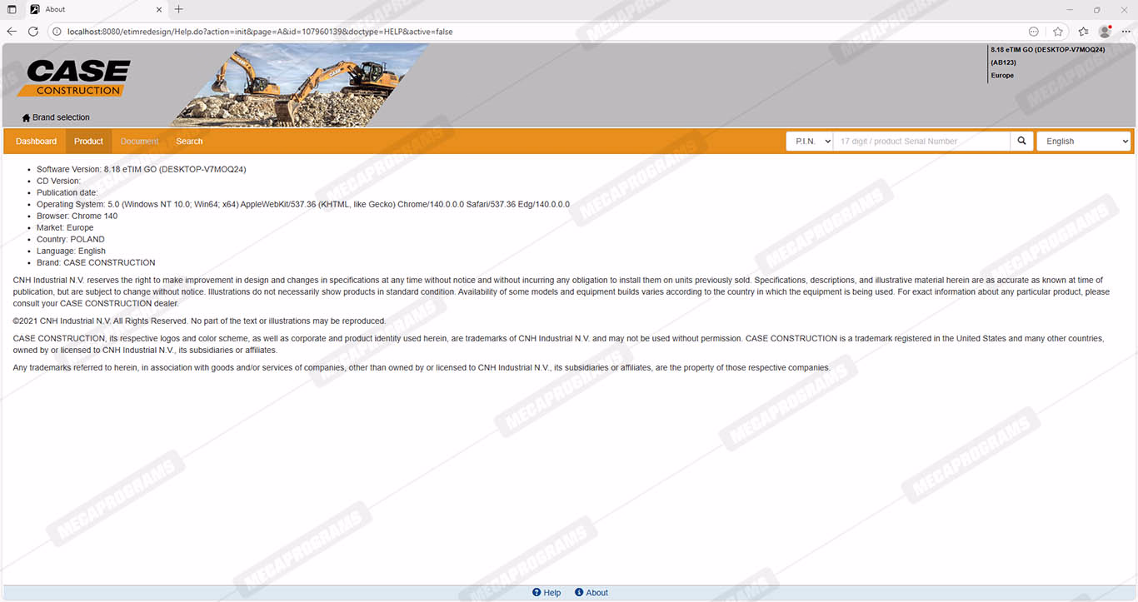Expand the P.I.N. search type dropdown
Screen dimensions: 1138x602
809,142
